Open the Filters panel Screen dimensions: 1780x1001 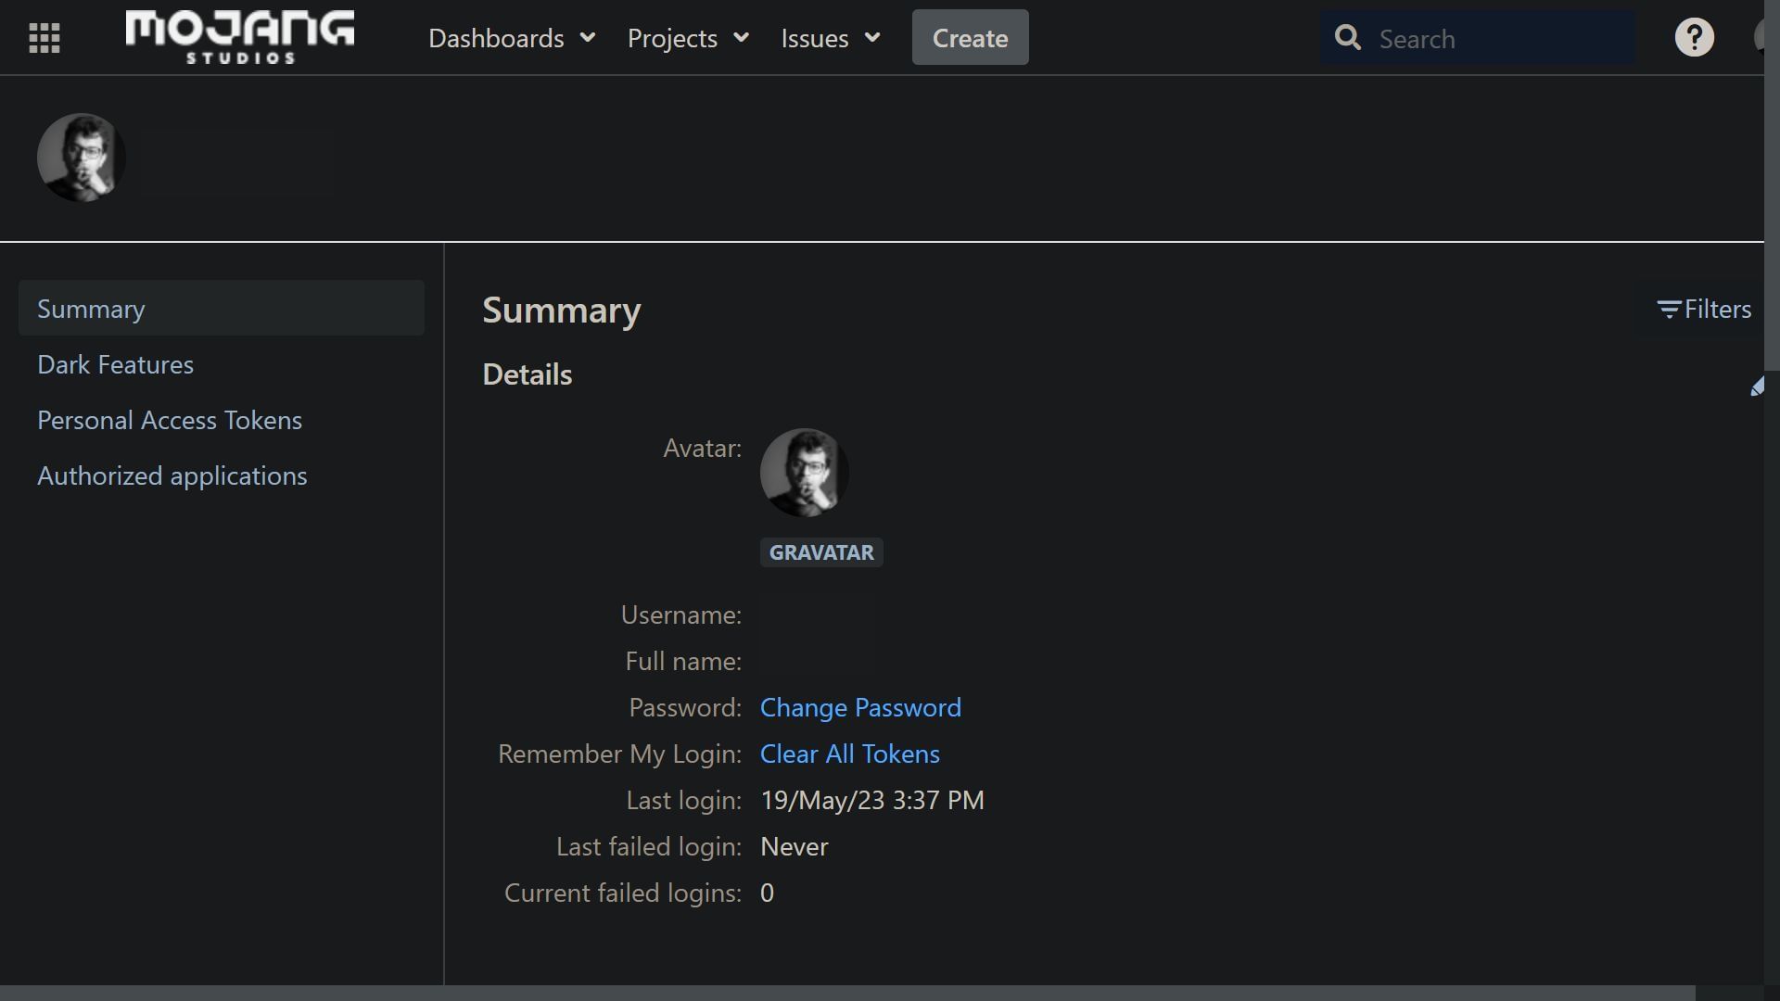point(1704,309)
